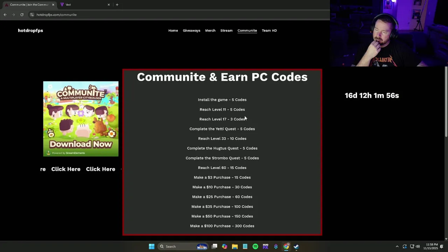Close the Vast tab
This screenshot has width=448, height=252.
[x=108, y=5]
